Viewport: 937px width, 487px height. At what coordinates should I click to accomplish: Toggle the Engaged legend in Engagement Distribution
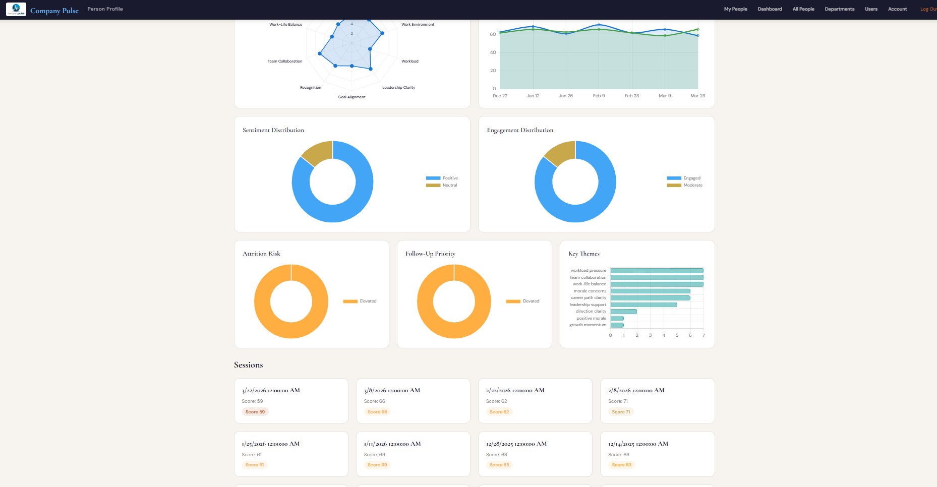tap(682, 178)
